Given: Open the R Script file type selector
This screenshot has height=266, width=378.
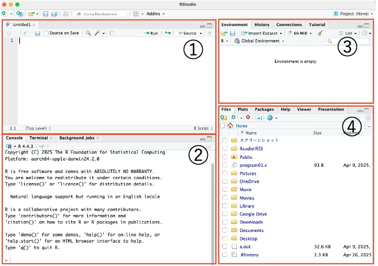Looking at the screenshot, I should [203, 128].
